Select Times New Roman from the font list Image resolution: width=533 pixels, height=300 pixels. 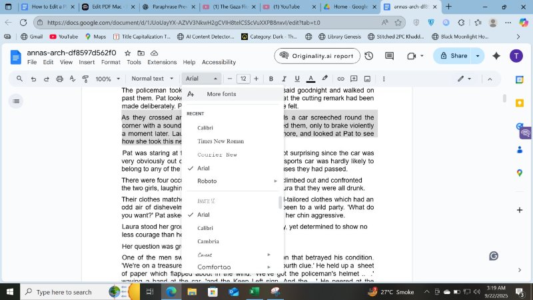pyautogui.click(x=221, y=141)
